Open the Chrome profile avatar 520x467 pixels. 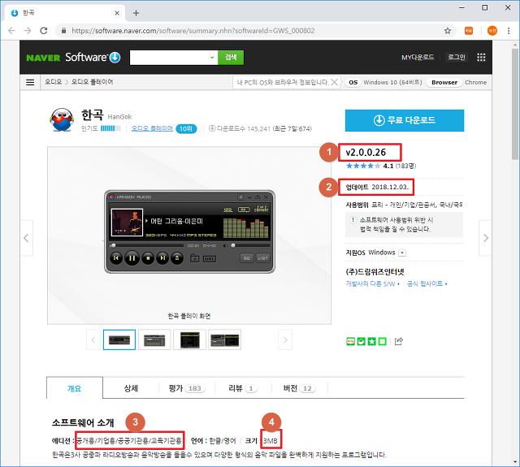pyautogui.click(x=492, y=31)
